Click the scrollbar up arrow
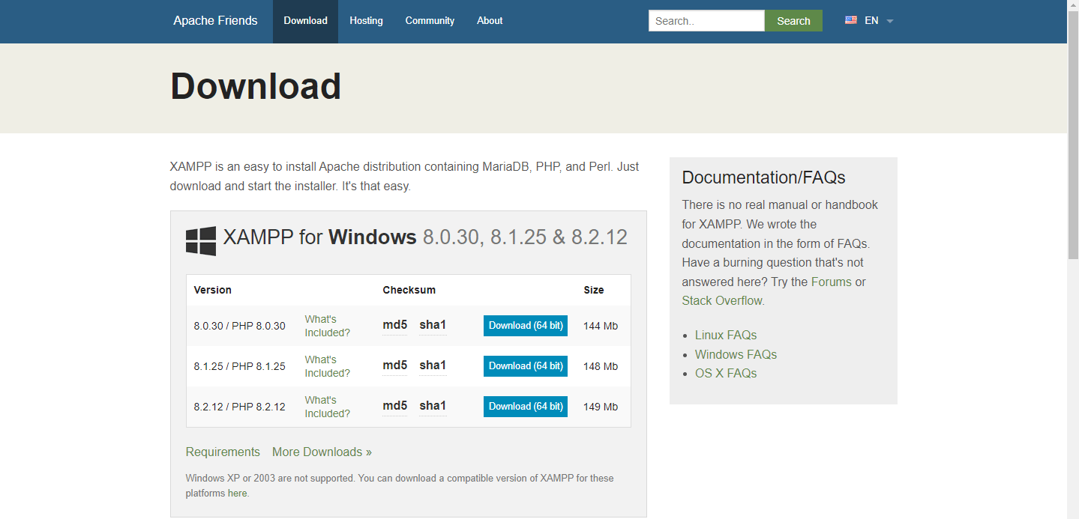 click(x=1073, y=5)
